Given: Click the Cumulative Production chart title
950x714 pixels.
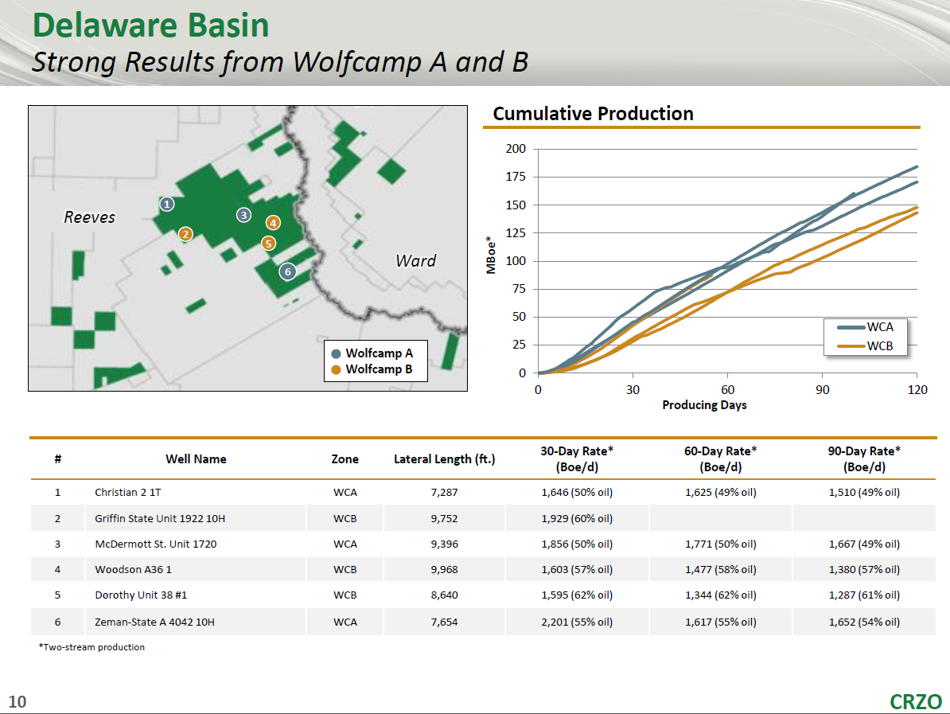Looking at the screenshot, I should (x=593, y=114).
